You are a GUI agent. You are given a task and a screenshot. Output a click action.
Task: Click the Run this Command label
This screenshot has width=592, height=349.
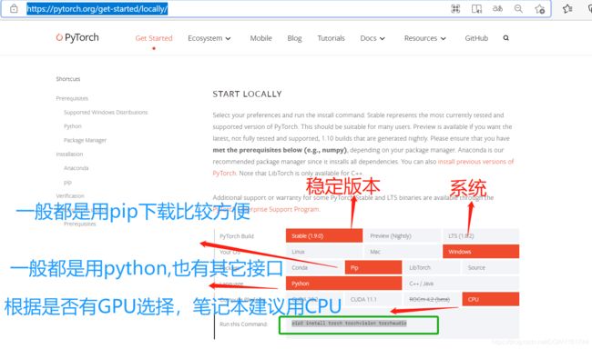click(x=243, y=324)
